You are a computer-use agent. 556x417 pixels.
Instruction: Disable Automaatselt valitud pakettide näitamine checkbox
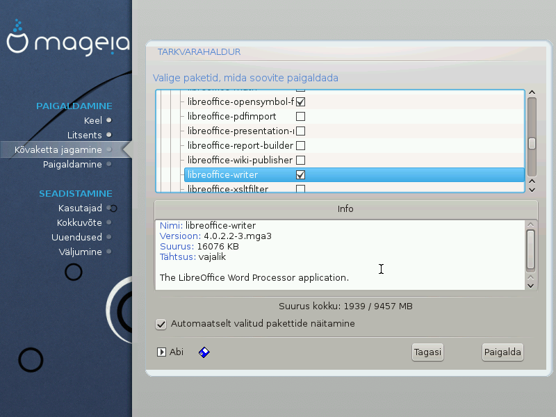(x=161, y=324)
